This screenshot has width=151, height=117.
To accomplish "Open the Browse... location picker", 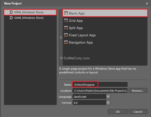I will pos(138,91).
